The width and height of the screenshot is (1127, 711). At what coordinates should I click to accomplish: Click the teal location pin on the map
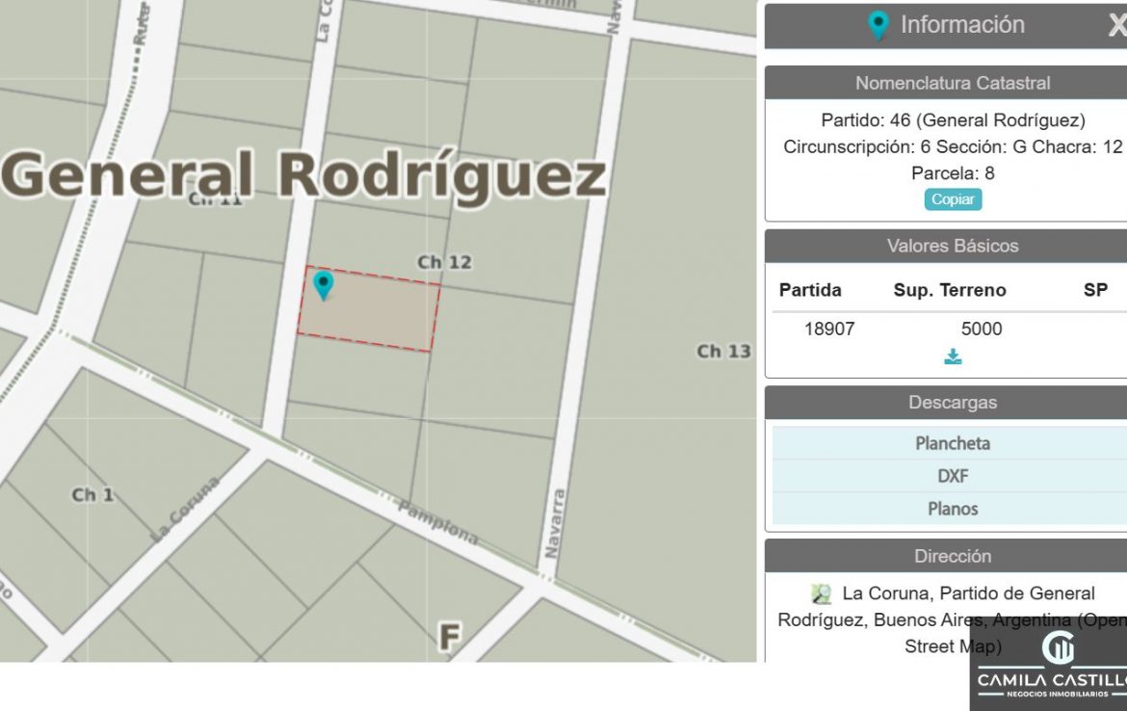click(x=324, y=284)
